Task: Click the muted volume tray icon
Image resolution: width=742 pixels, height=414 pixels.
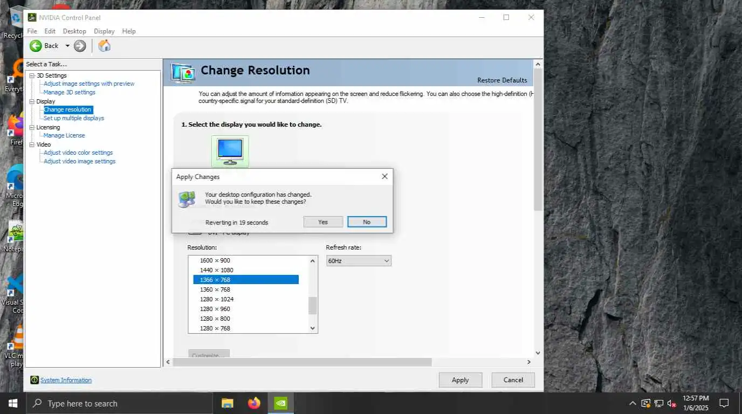Action: [x=672, y=403]
